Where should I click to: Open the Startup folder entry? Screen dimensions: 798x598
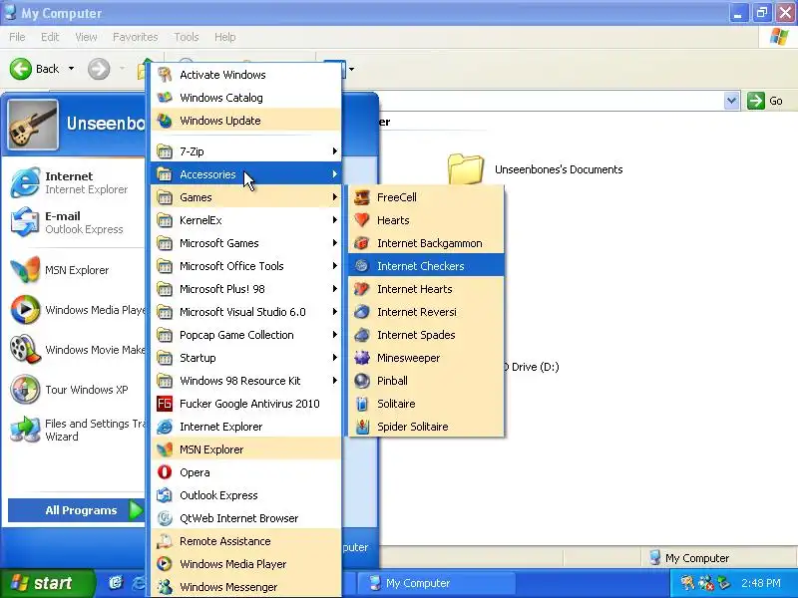pos(245,358)
